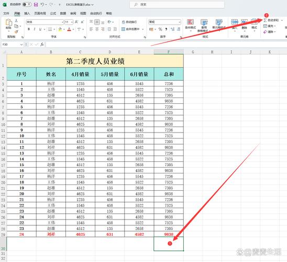Toggle Merge and Center button

[x=131, y=29]
